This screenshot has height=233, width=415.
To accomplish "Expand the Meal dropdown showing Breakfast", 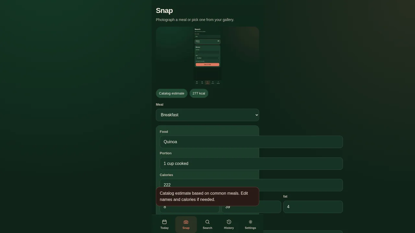I will pyautogui.click(x=207, y=115).
